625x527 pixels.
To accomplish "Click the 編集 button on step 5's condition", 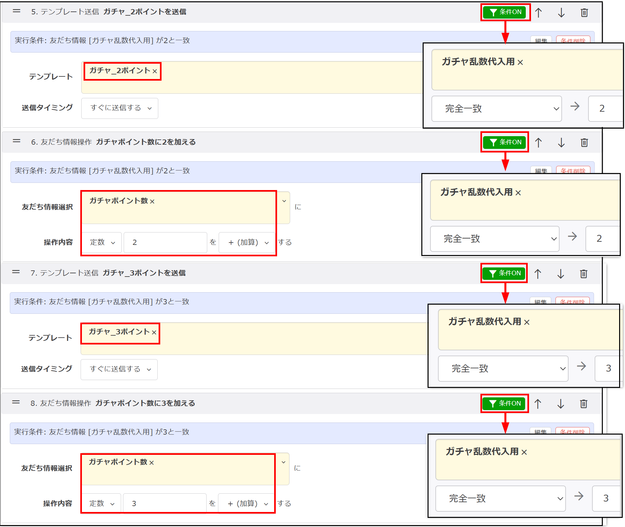I will click(541, 40).
